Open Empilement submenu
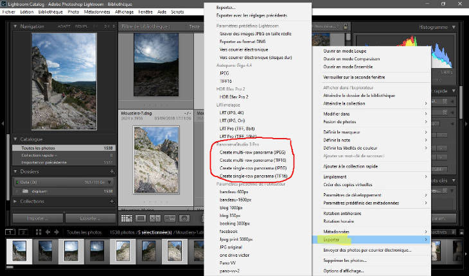Image resolution: width=469 pixels, height=276 pixels. [371, 177]
